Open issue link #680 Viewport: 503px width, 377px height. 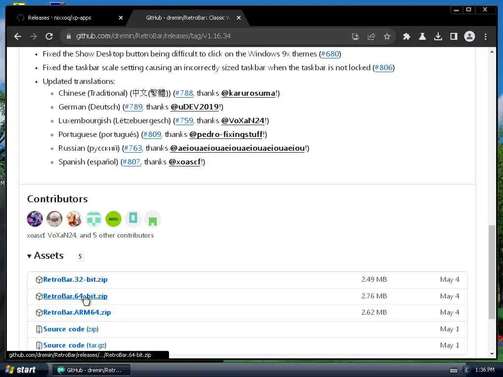tap(330, 54)
